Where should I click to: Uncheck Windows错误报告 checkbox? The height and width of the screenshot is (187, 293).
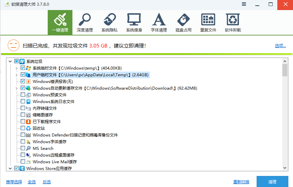tap(23, 81)
